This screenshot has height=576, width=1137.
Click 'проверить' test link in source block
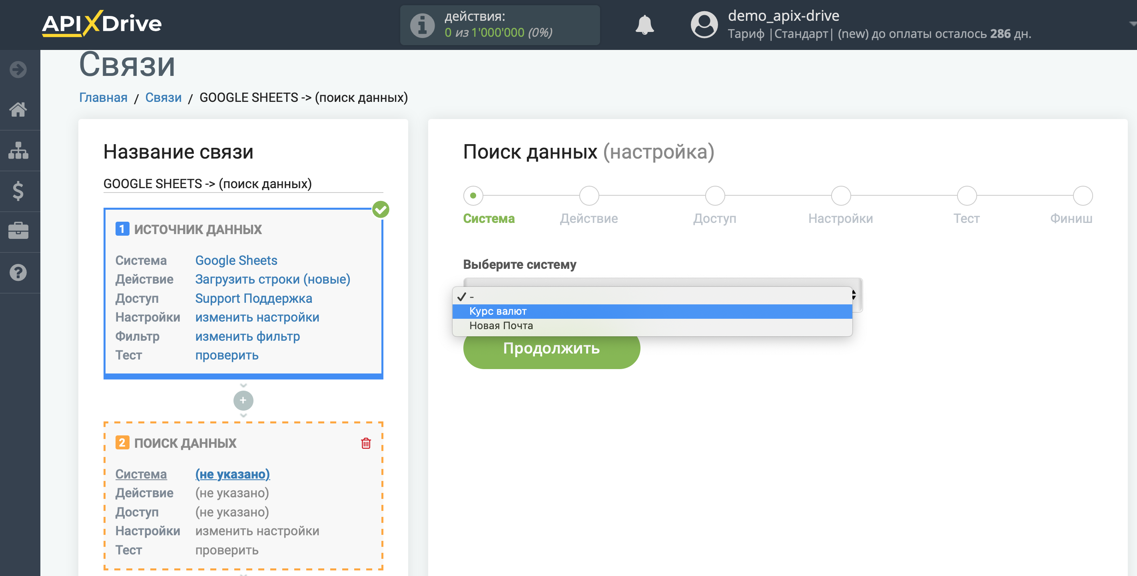[227, 356]
